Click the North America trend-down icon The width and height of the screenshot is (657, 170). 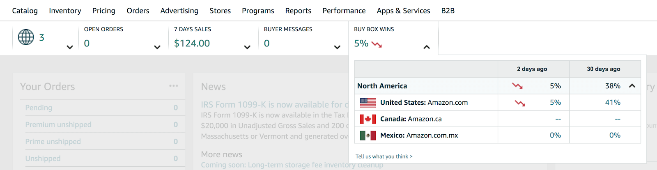[517, 86]
